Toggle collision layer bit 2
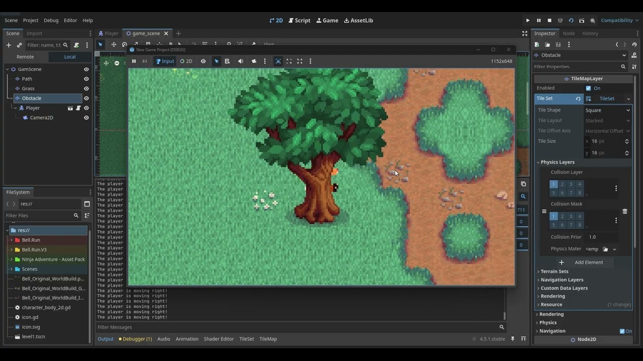Screen dimensions: 643x361 (562, 184)
